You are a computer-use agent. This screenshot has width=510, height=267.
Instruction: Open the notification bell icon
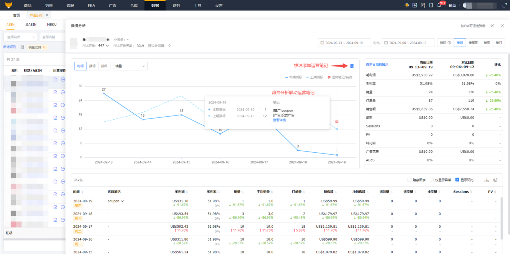pyautogui.click(x=439, y=5)
